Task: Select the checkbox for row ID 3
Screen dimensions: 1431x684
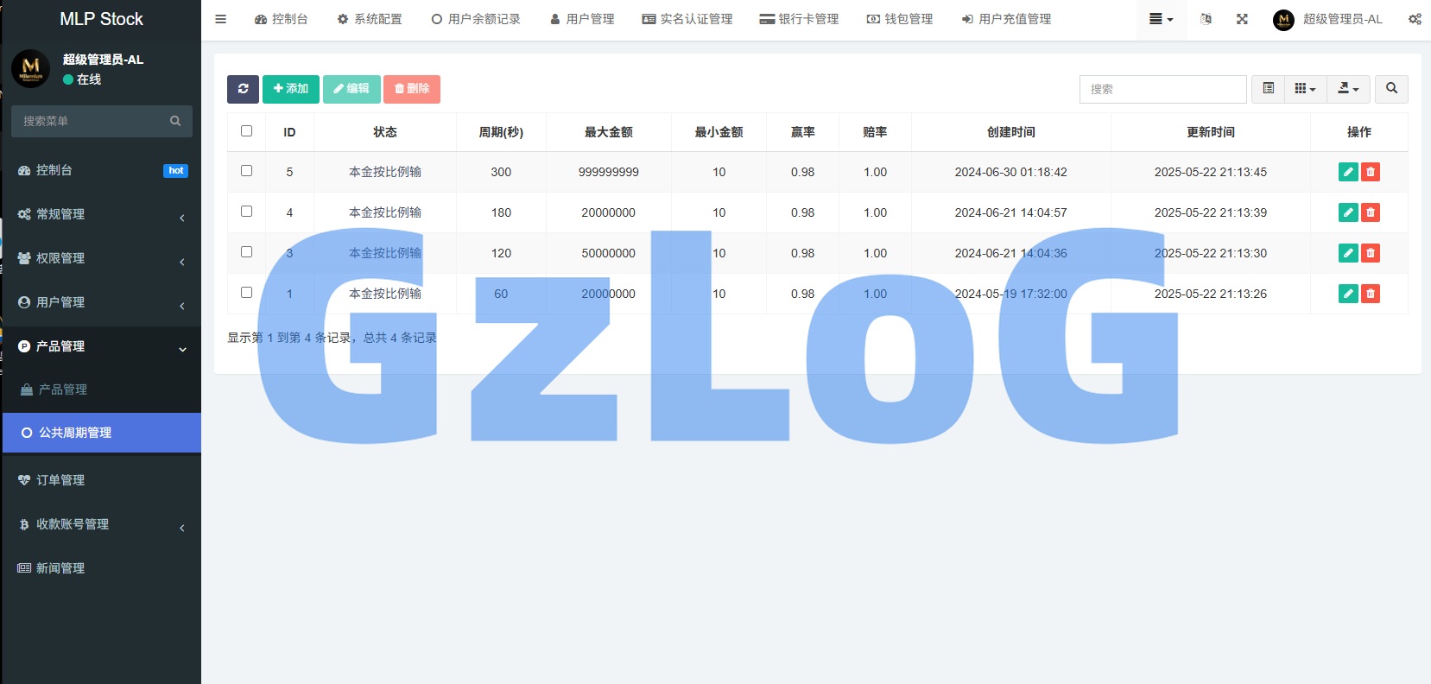Action: pyautogui.click(x=246, y=252)
